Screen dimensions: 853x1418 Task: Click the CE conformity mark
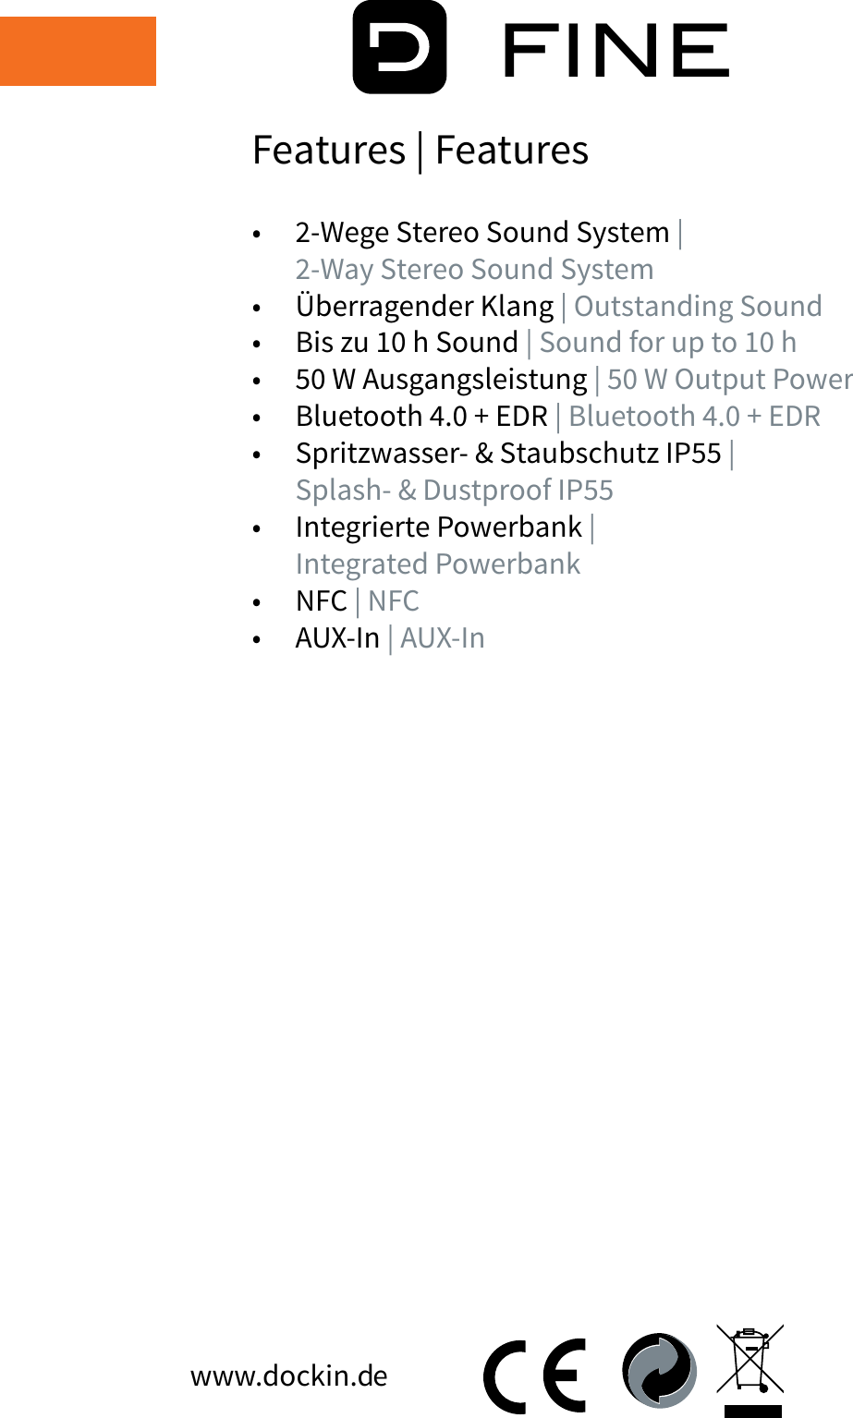pos(535,1375)
